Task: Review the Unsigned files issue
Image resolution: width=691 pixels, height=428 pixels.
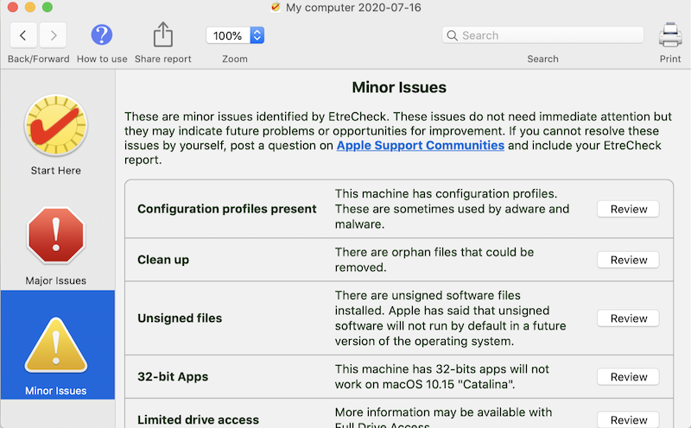Action: [x=628, y=318]
